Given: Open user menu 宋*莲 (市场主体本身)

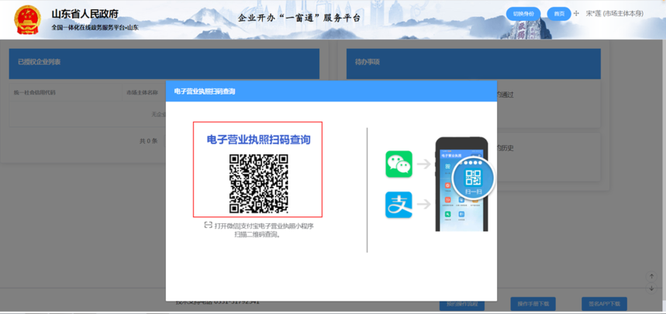Looking at the screenshot, I should [x=615, y=14].
